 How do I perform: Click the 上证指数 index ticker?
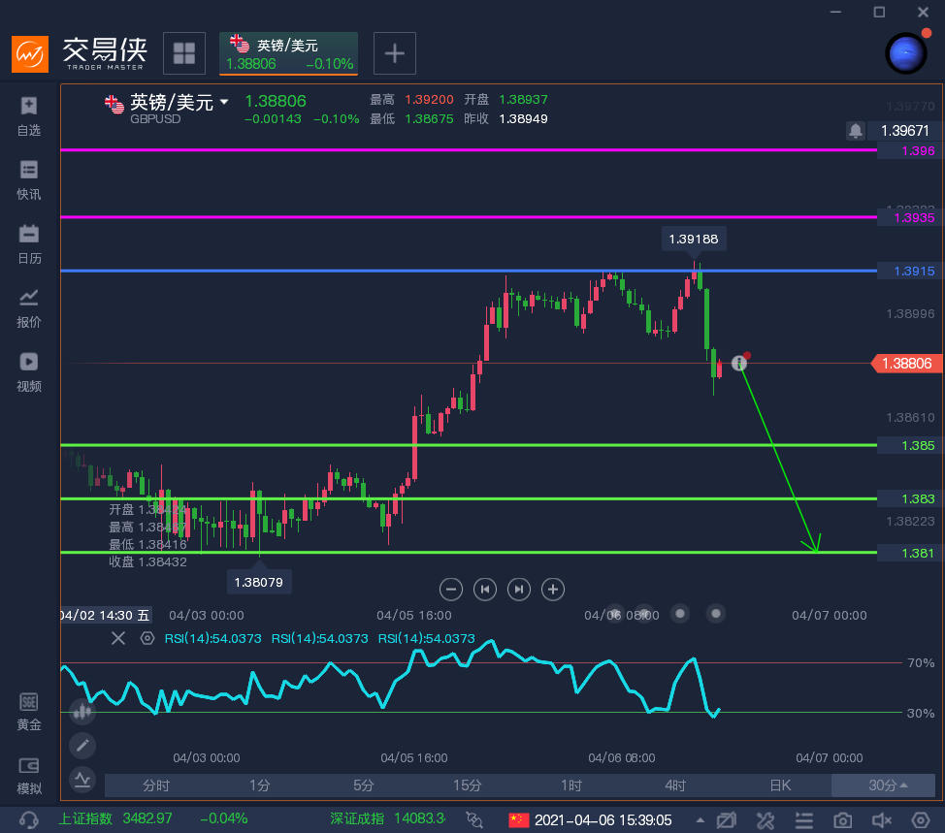tap(153, 818)
